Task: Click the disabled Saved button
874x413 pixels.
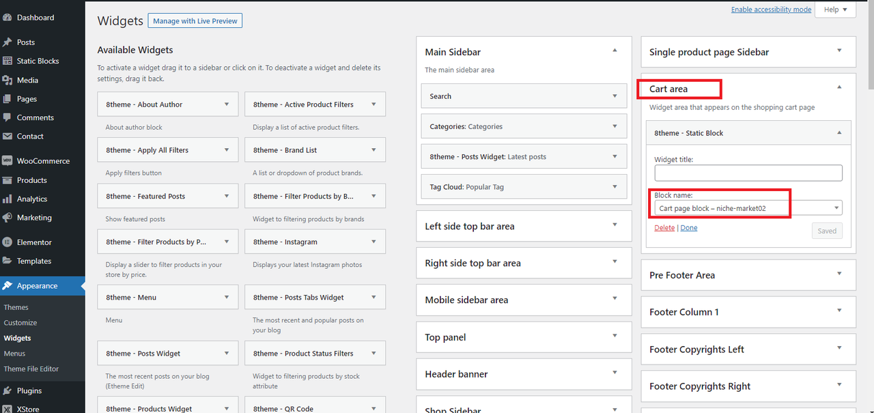Action: [827, 231]
